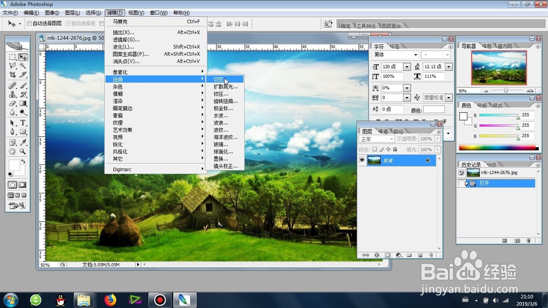Select the Eraser tool
548x308 pixels.
(13, 104)
